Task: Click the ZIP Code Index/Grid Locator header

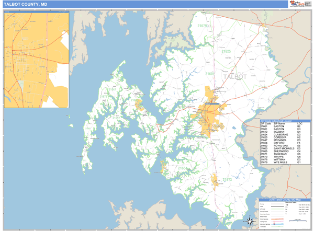Action: 285,120
